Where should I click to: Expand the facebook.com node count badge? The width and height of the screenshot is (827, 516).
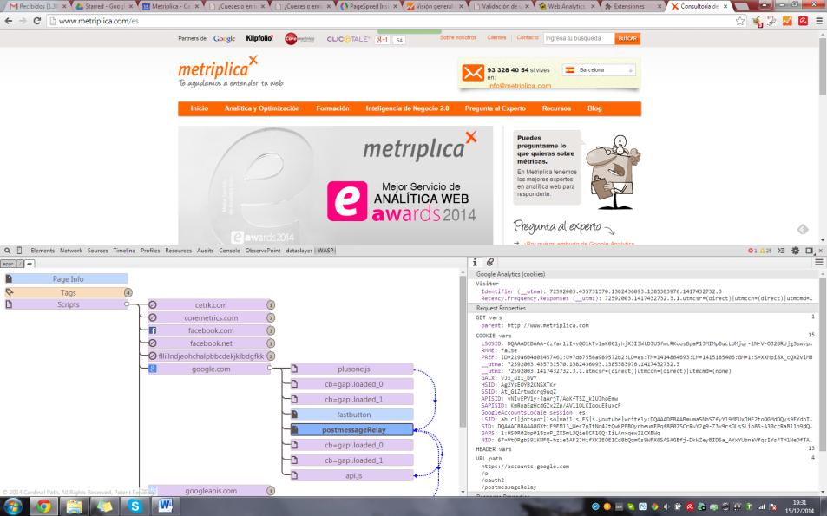pos(270,330)
